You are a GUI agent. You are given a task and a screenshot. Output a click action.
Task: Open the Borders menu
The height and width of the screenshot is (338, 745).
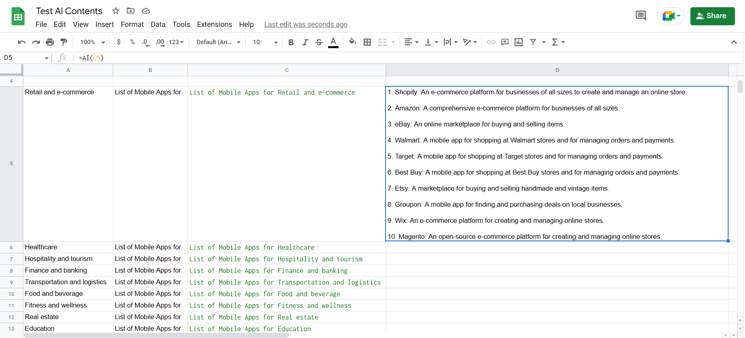tap(367, 42)
